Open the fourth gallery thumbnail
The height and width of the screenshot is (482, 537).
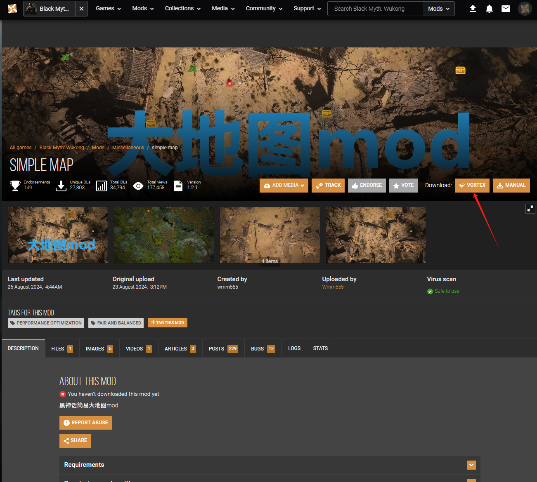[376, 235]
